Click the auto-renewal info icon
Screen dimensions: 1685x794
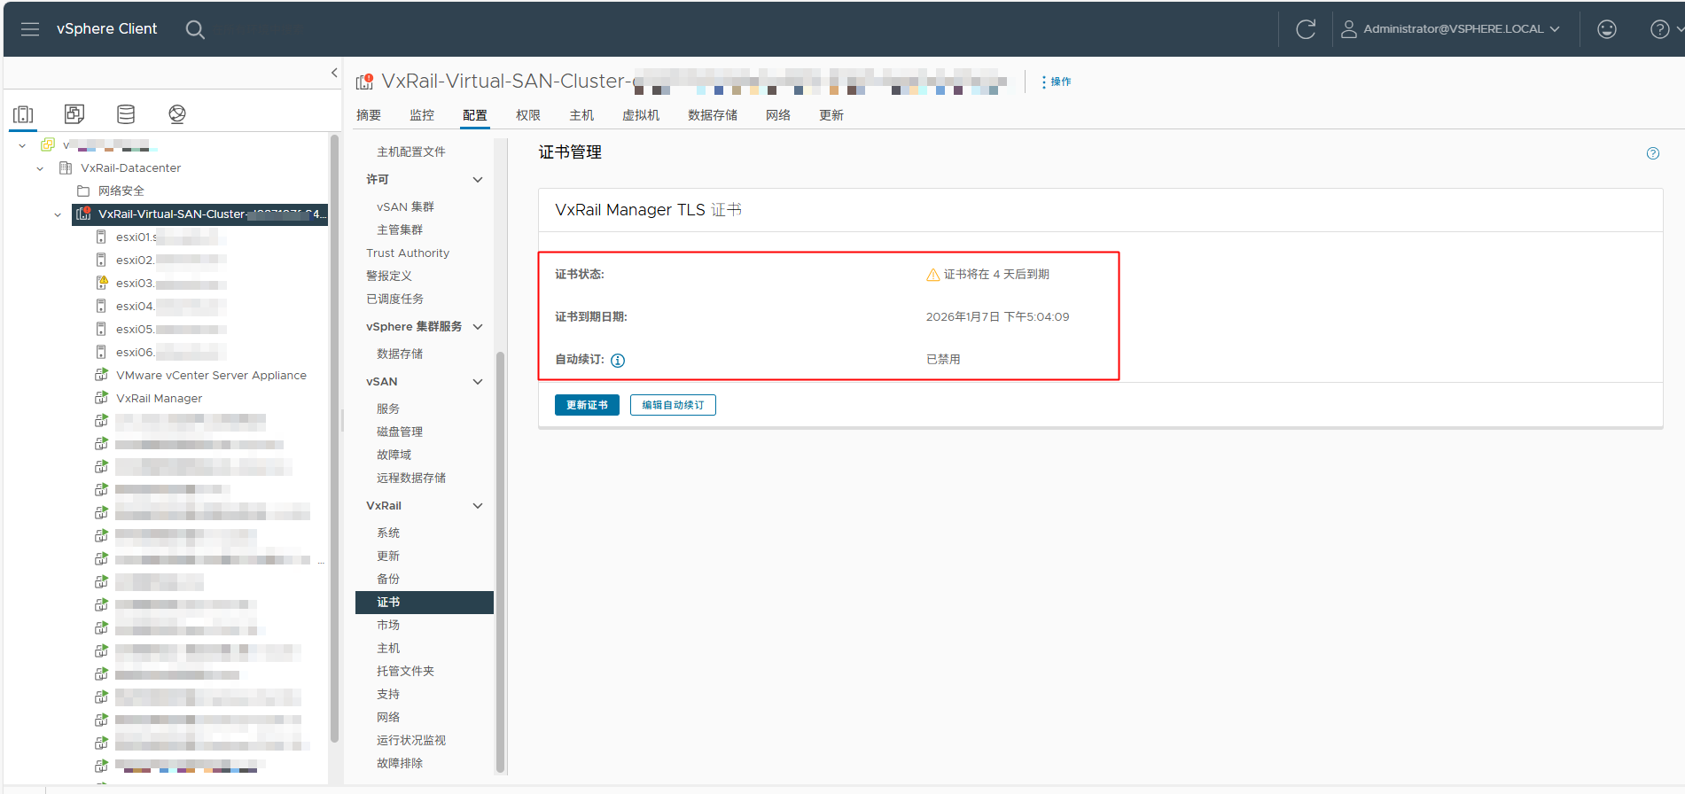coord(618,360)
